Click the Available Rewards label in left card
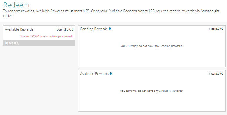 pos(19,29)
